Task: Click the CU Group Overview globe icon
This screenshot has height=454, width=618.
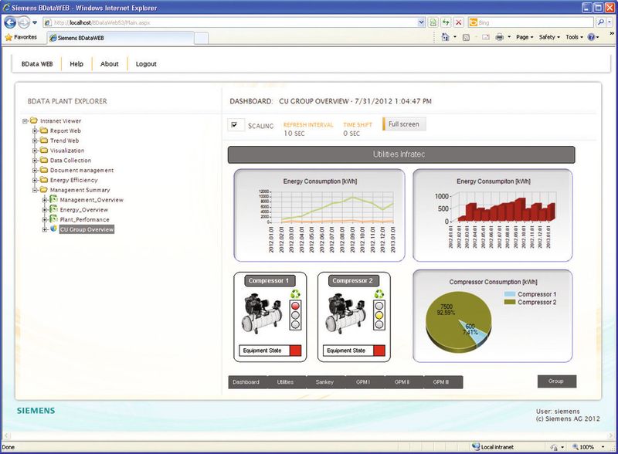Action: (x=54, y=229)
